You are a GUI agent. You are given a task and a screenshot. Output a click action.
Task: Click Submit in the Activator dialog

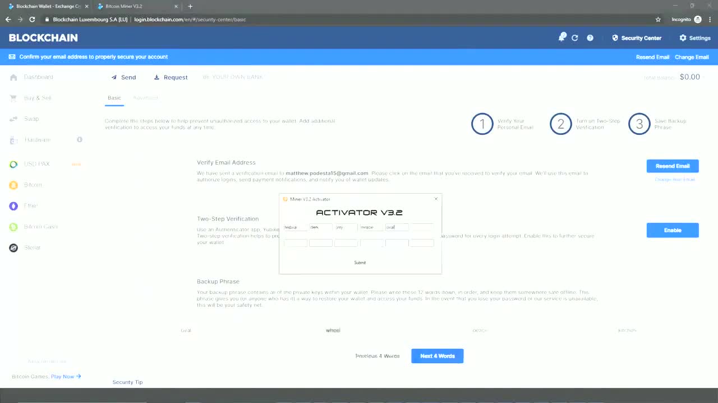point(360,263)
